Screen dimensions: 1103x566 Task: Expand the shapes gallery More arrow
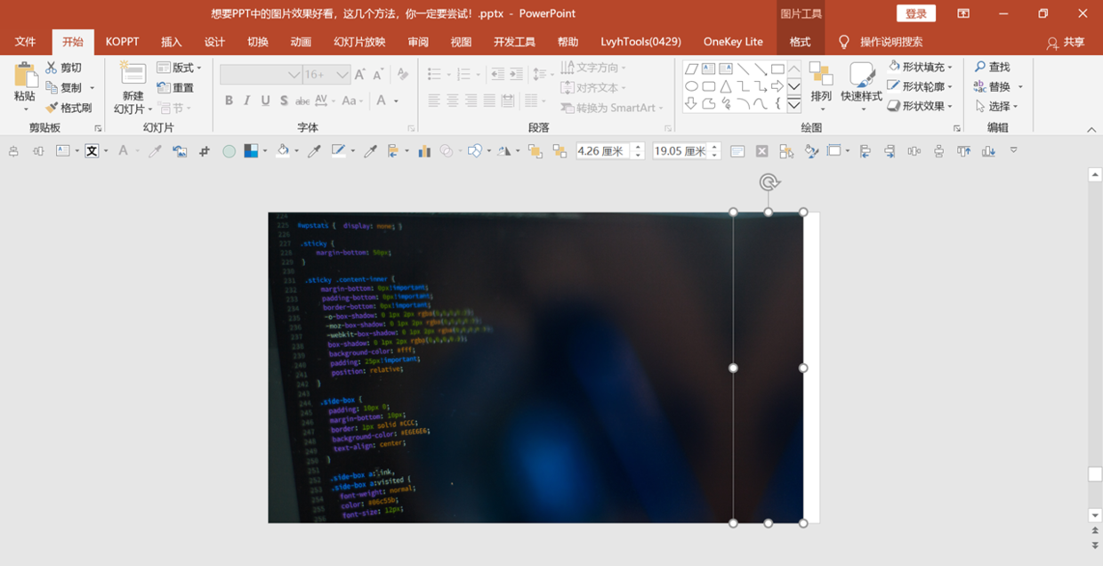pos(794,105)
